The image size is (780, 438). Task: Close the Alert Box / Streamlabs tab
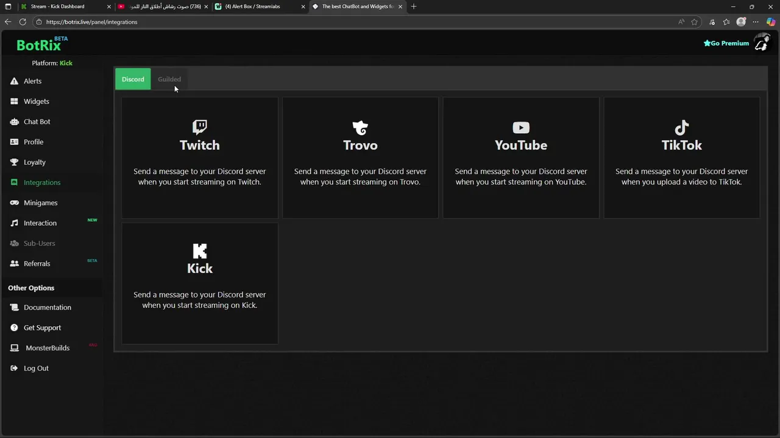click(303, 7)
